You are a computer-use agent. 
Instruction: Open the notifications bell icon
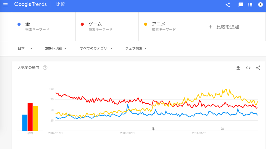point(260,5)
